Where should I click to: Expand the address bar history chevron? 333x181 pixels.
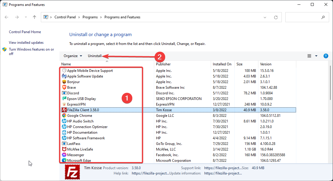pyautogui.click(x=265, y=17)
